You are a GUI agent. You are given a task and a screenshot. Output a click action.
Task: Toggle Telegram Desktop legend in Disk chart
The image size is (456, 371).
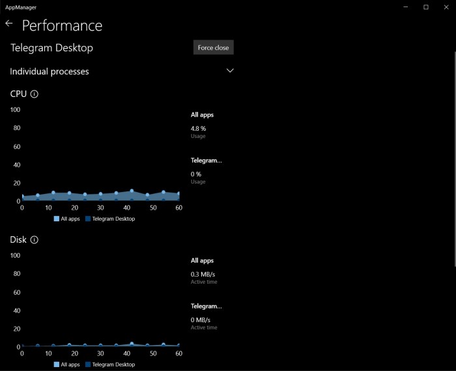coord(110,364)
